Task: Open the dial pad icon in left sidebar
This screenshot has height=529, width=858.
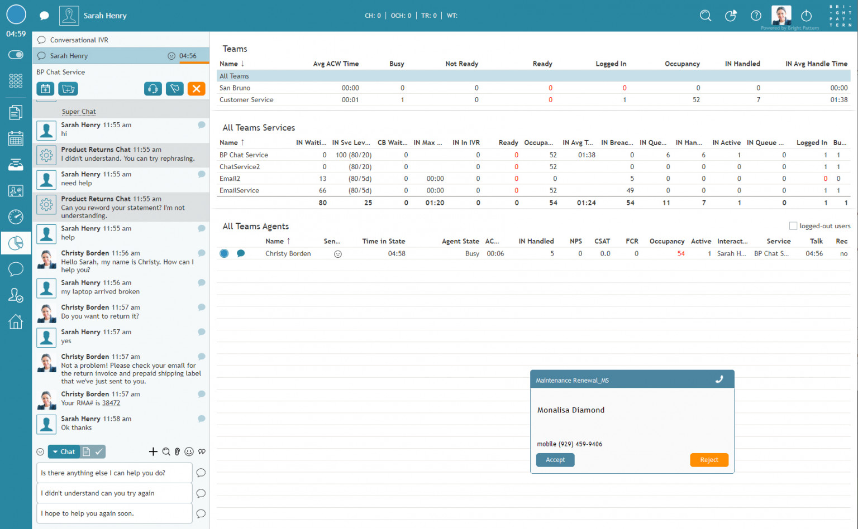Action: [x=16, y=81]
